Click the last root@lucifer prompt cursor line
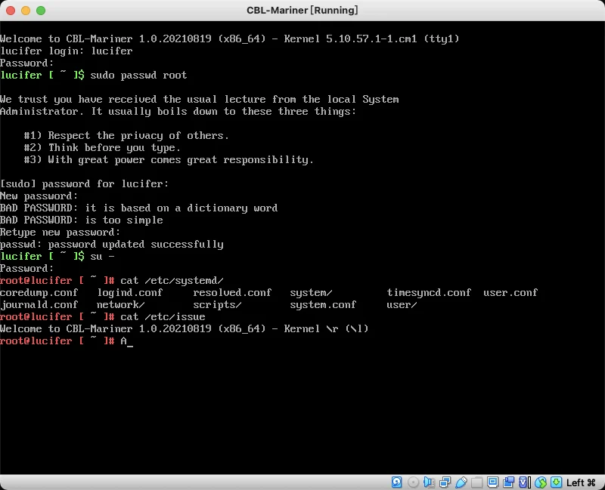 (67, 341)
